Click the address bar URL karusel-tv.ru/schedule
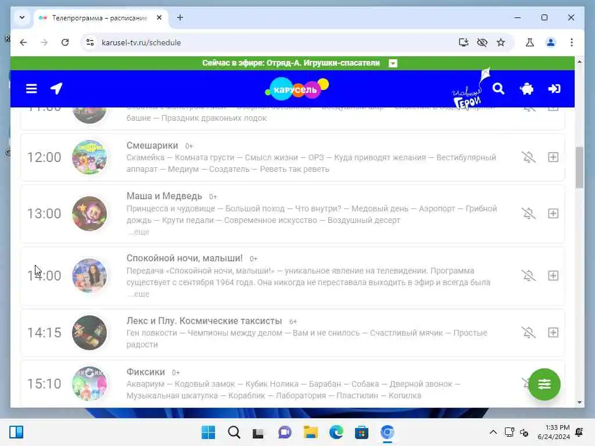This screenshot has height=446, width=595. tap(141, 42)
